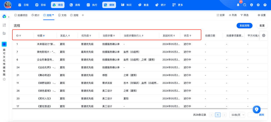Open the gear settings icon in top bar
Screen dimensions: 271x122
[x=258, y=5]
